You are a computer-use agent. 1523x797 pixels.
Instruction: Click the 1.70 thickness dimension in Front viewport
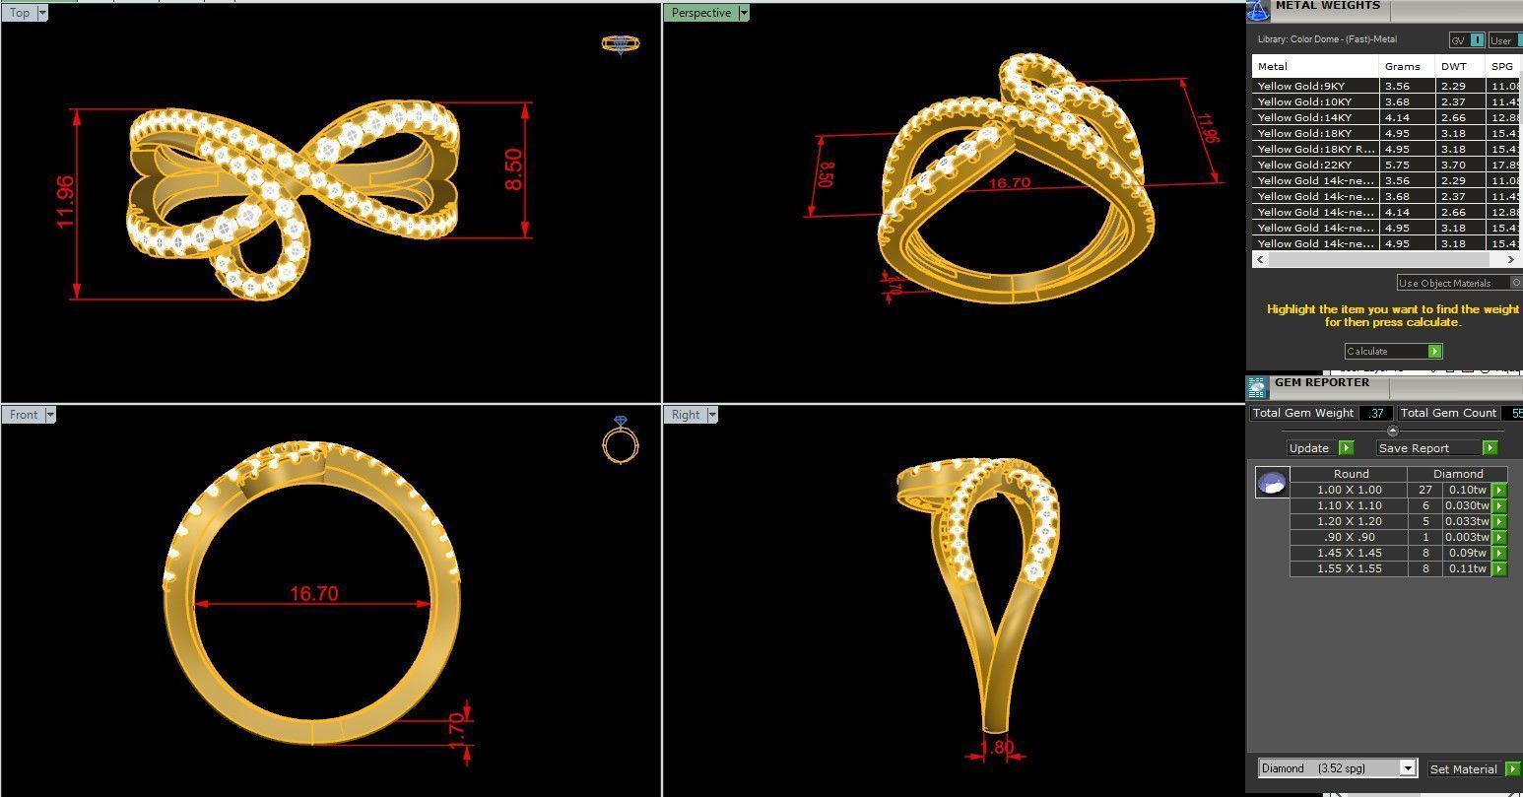pos(456,732)
